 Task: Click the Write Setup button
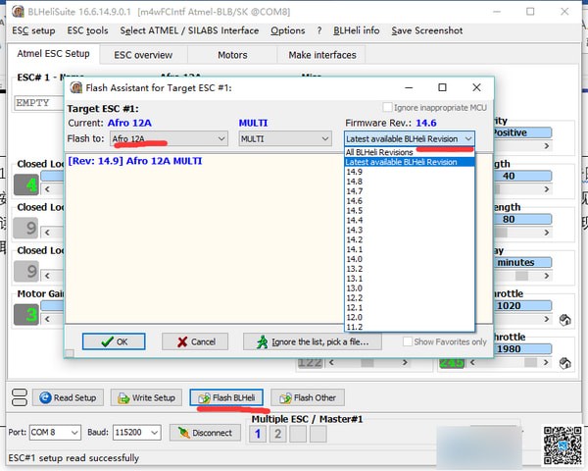point(146,397)
